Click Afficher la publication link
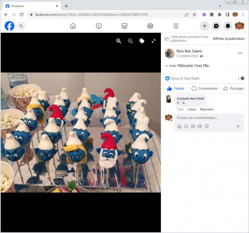 tap(229, 38)
